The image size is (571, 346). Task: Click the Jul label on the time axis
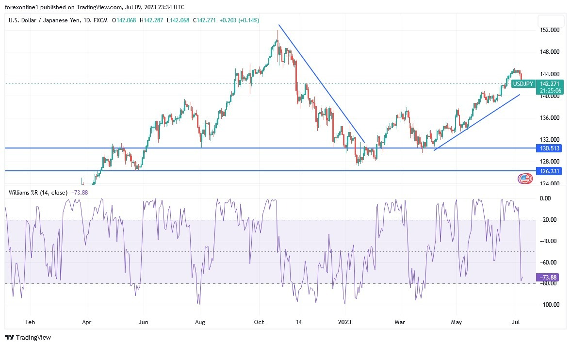pyautogui.click(x=516, y=322)
